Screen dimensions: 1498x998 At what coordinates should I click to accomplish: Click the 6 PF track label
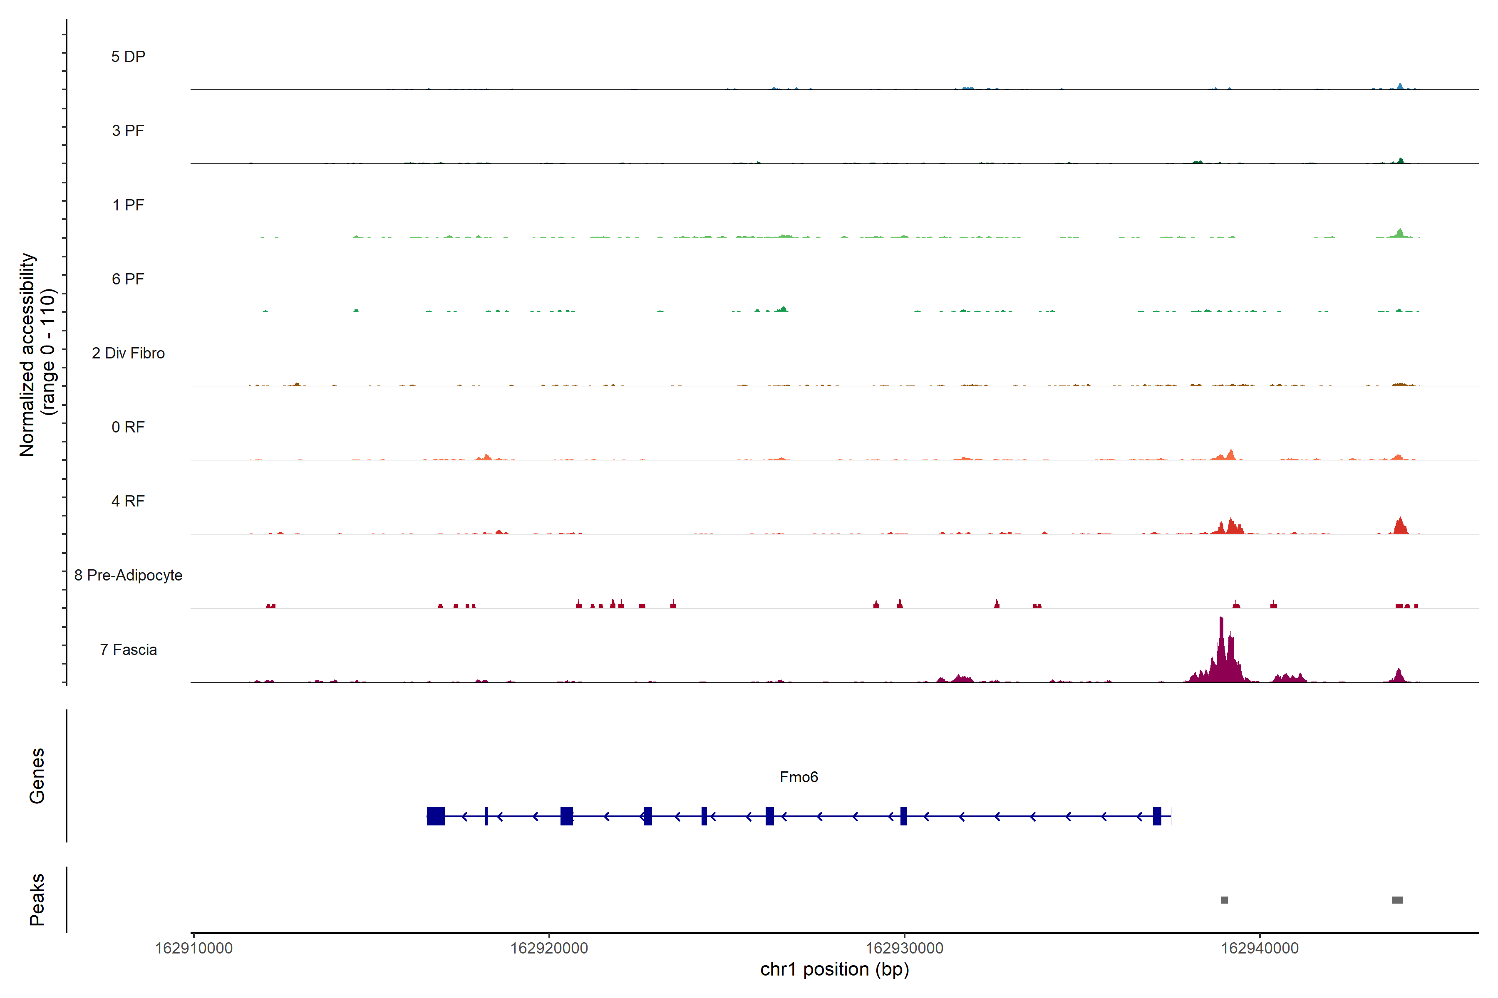click(128, 279)
